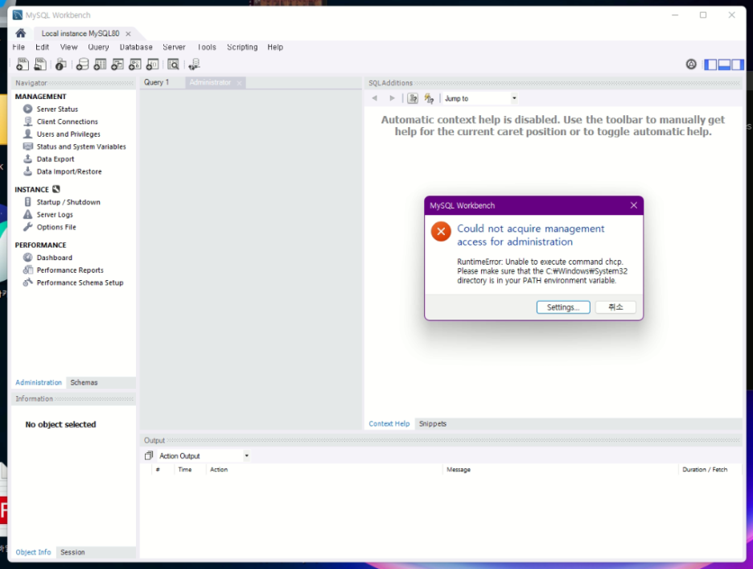This screenshot has width=753, height=569.
Task: Go forward in SQL Additions help
Action: (x=392, y=98)
